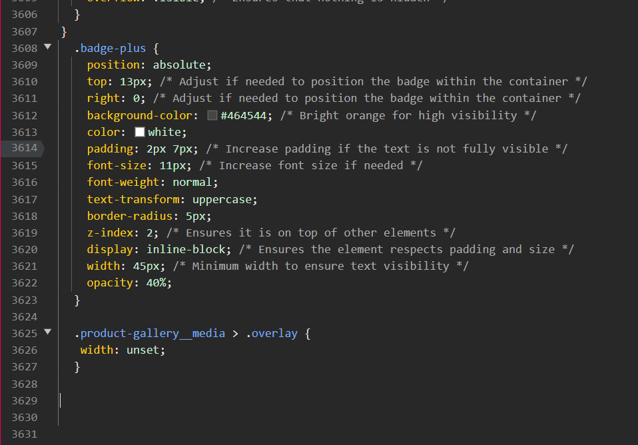The image size is (638, 445).
Task: Click the 'Ensures it is on top' comment
Action: 311,232
